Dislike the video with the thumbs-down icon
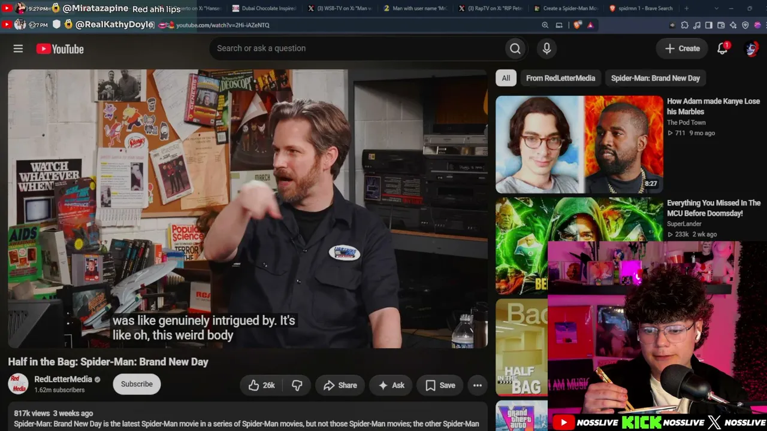767x431 pixels. coord(297,386)
